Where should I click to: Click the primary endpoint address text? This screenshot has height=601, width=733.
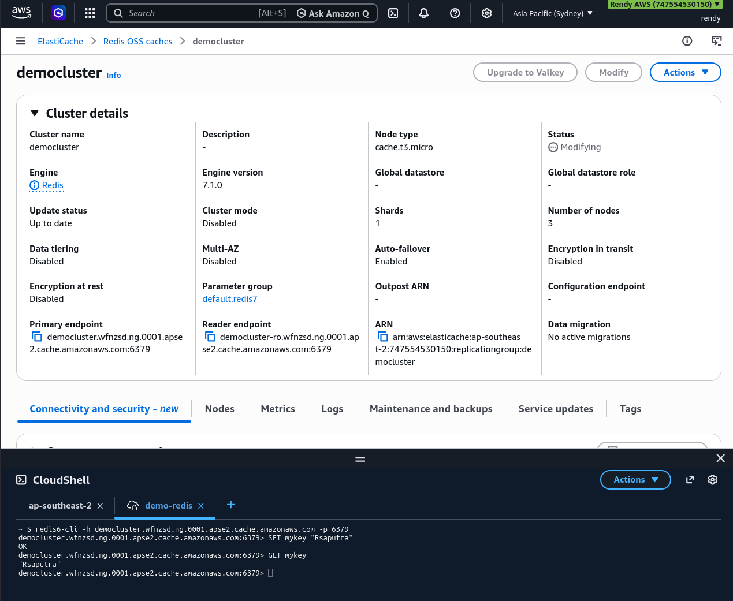coord(106,343)
